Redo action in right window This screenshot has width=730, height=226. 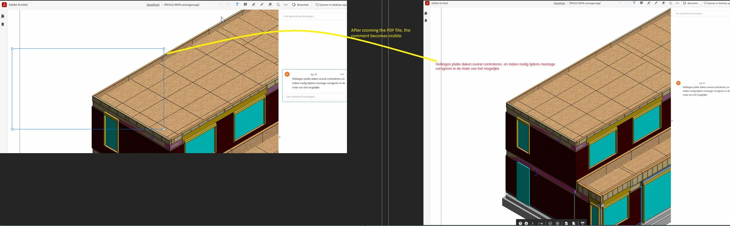(626, 3)
